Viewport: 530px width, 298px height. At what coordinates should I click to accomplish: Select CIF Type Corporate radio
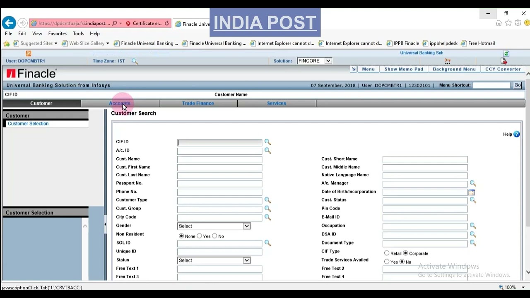click(x=405, y=253)
